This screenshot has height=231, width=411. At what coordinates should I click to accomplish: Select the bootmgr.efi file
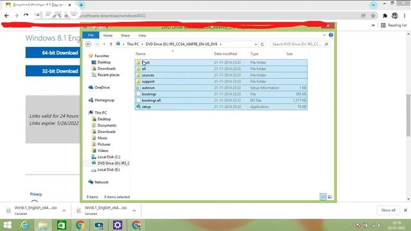pos(221,100)
